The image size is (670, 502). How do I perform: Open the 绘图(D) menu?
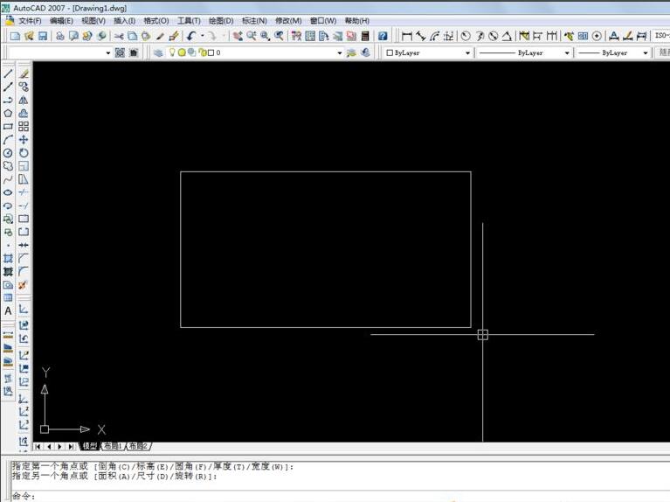pyautogui.click(x=221, y=20)
